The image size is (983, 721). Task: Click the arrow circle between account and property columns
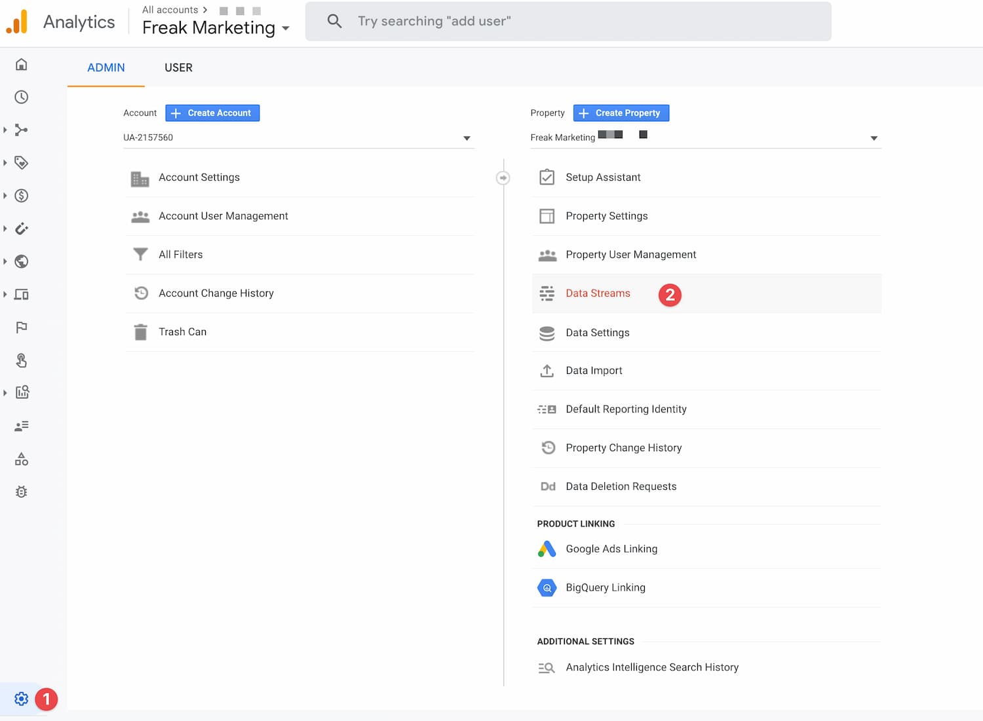(503, 177)
